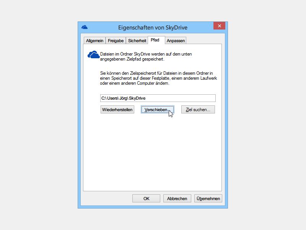This screenshot has height=230, width=306.
Task: Click the SkyDrive cloud icon in title bar
Action: (85, 27)
